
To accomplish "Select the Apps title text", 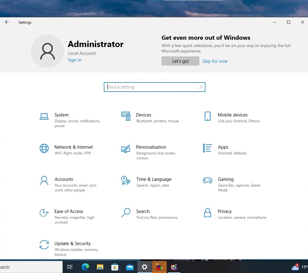I will click(x=223, y=147).
